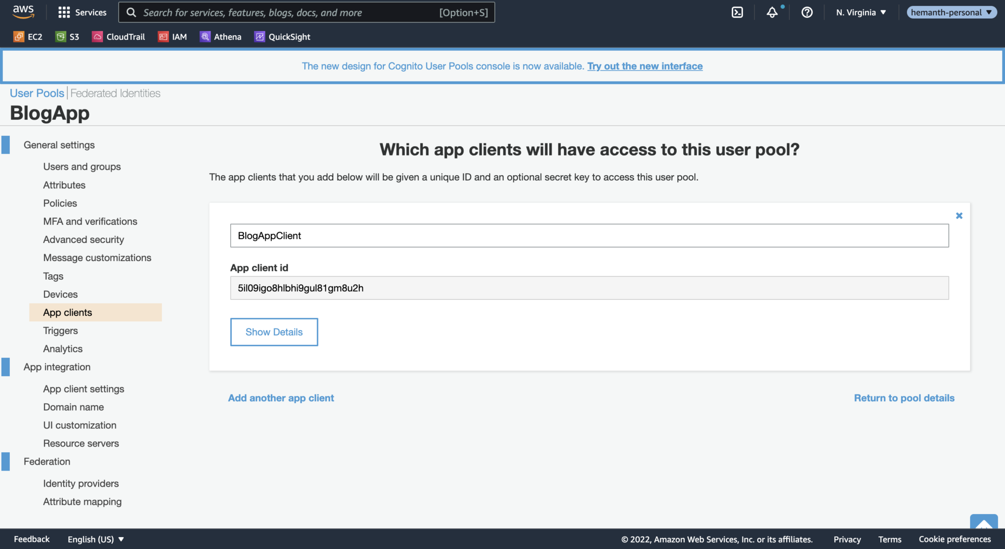
Task: Open the Services grid menu
Action: pos(82,12)
